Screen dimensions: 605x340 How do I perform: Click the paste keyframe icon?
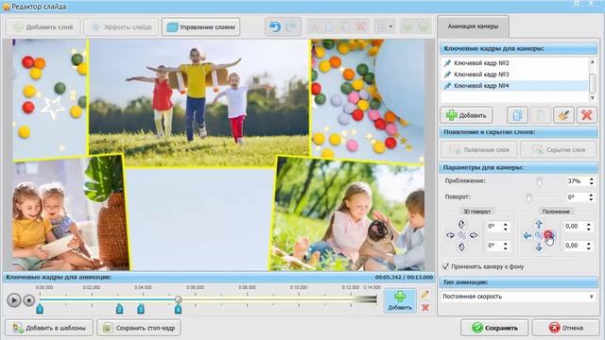tap(540, 115)
